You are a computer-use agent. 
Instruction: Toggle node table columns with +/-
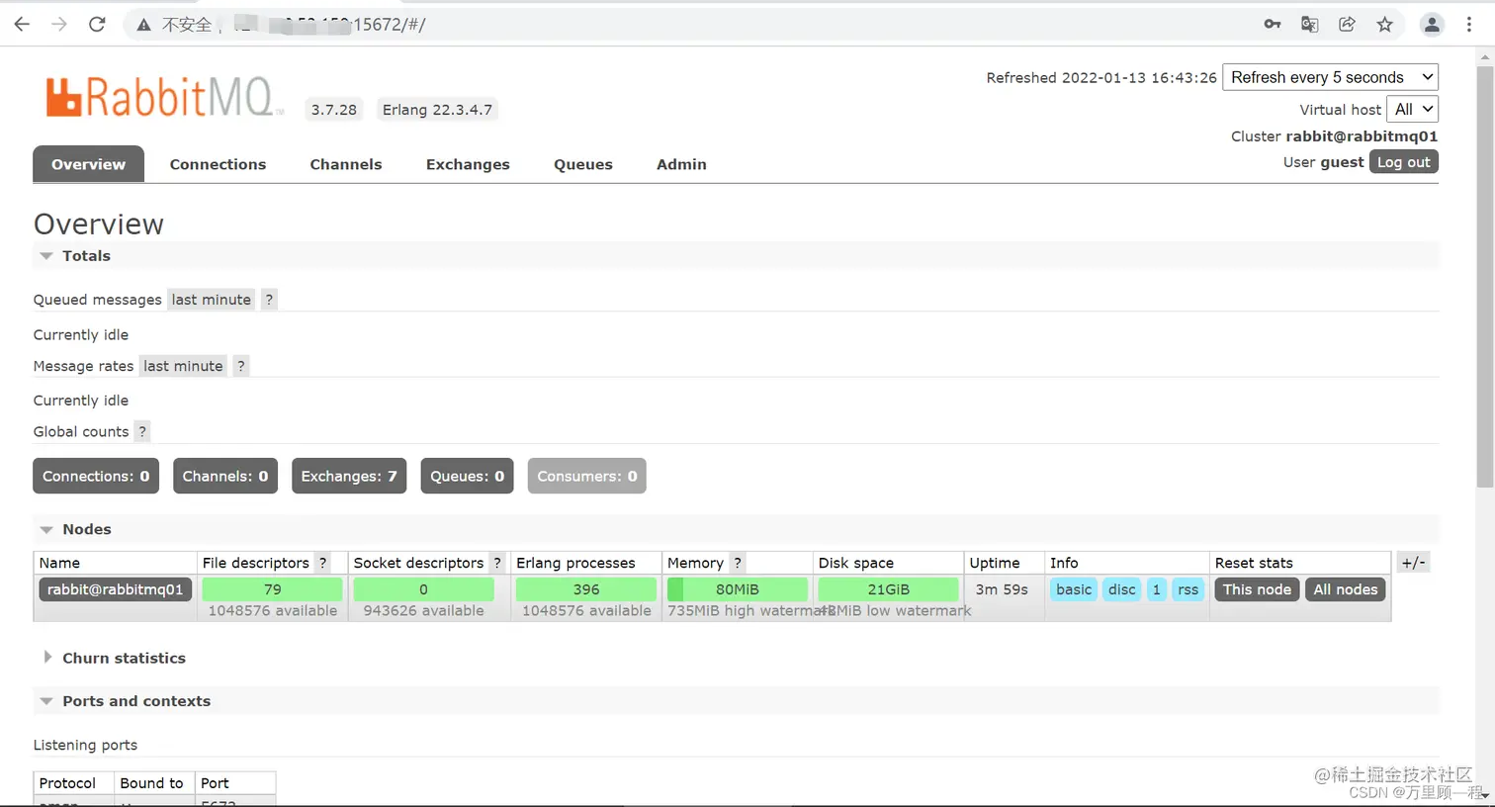pos(1414,563)
